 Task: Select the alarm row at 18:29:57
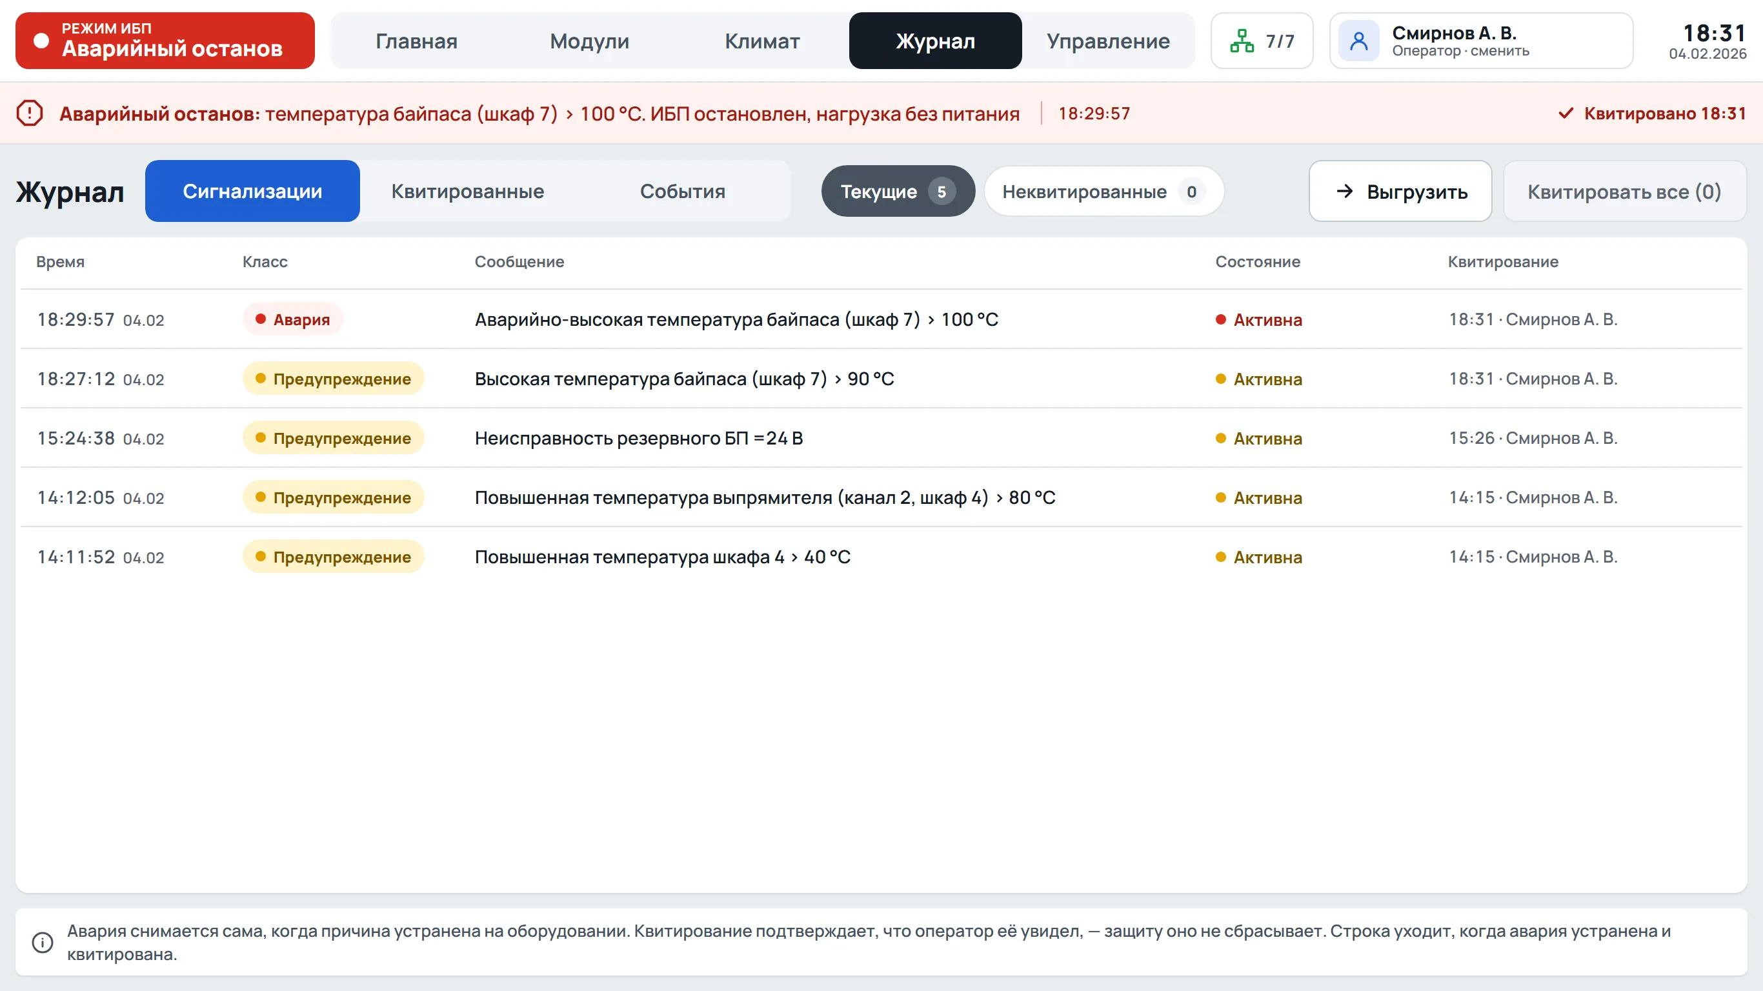tap(881, 319)
